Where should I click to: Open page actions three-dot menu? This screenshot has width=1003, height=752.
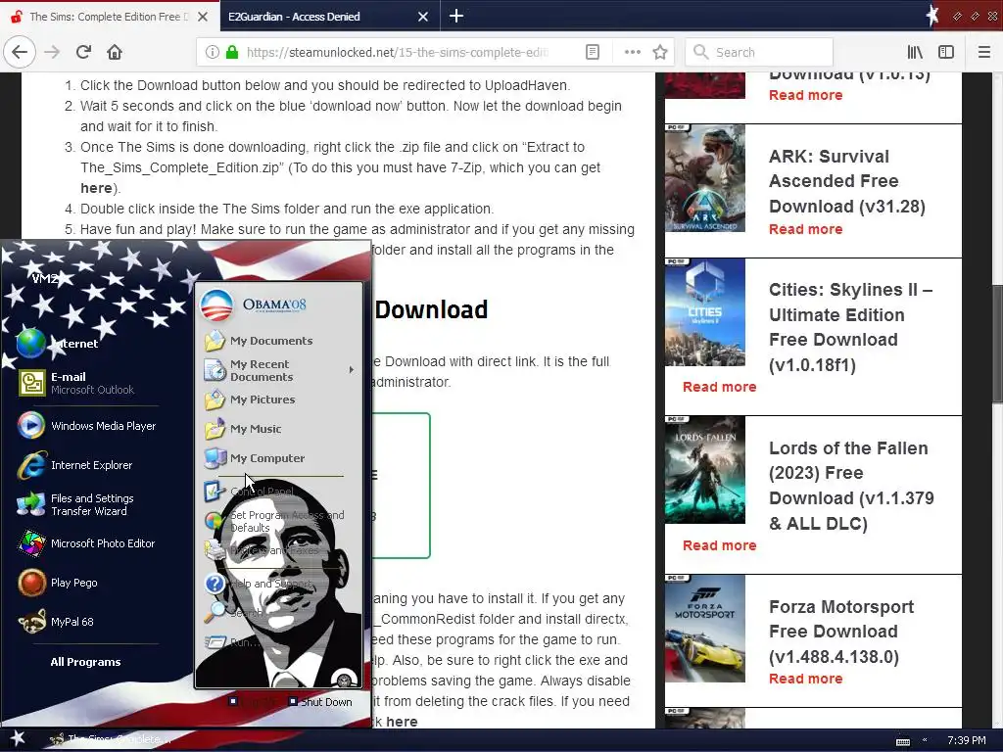632,52
